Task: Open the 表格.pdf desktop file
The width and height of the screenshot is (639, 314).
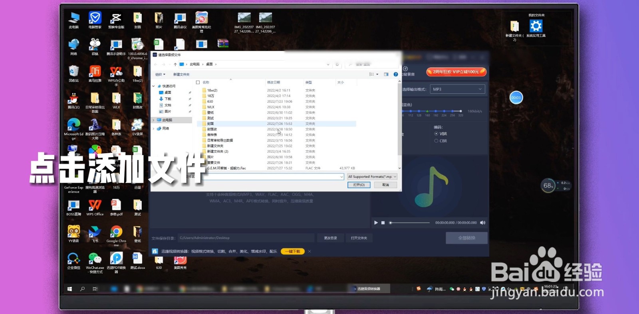Action: pyautogui.click(x=116, y=207)
